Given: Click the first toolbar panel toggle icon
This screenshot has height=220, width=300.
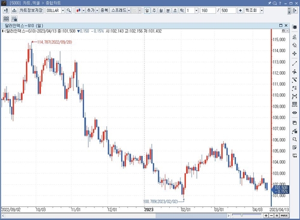Looking at the screenshot, I should [x=6, y=10].
